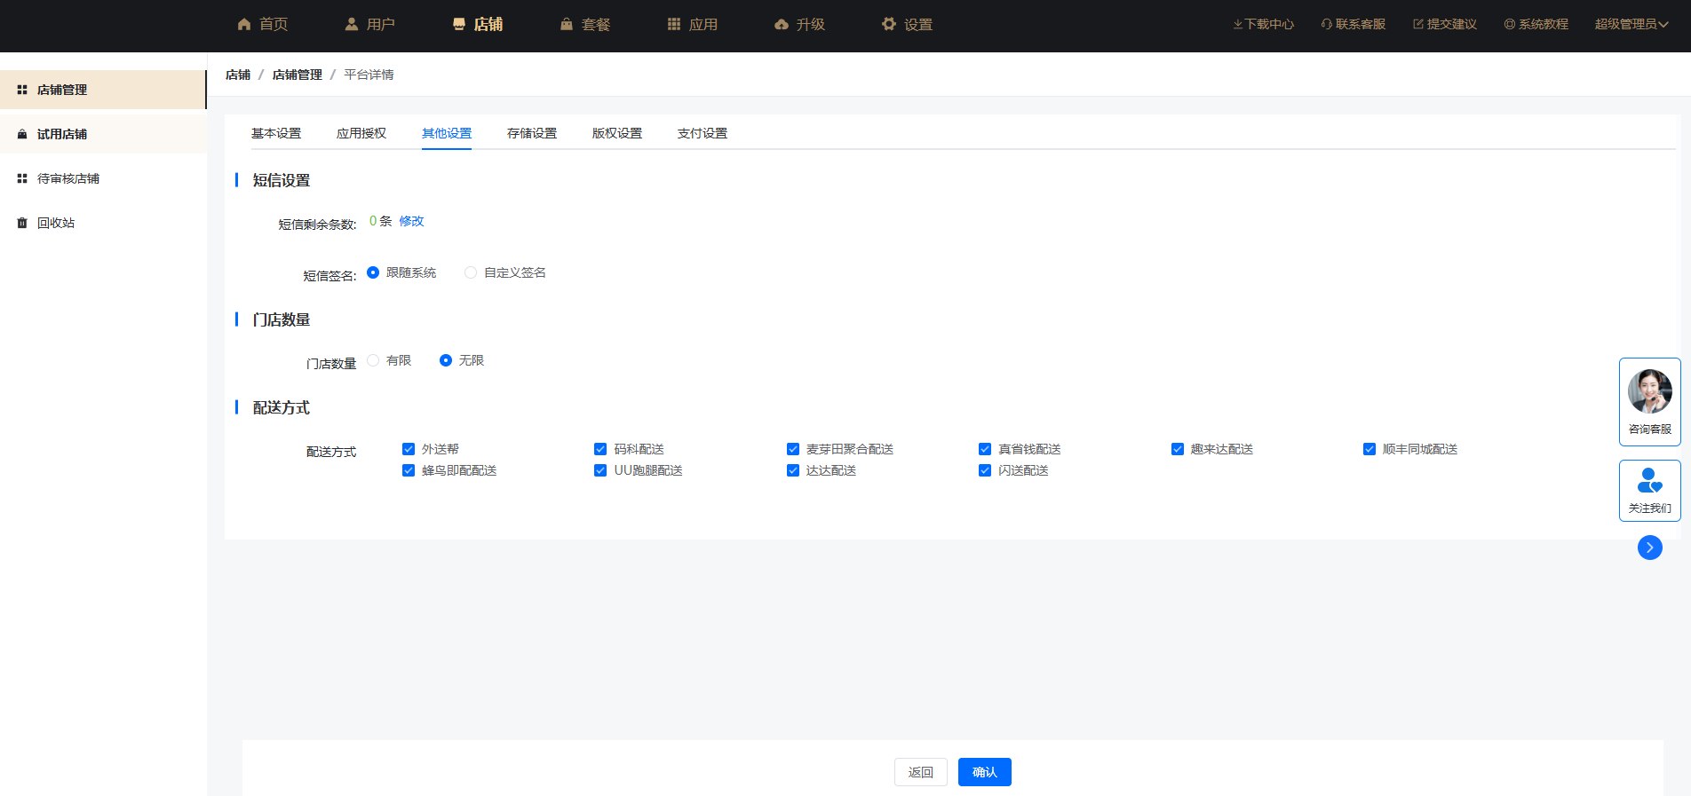Viewport: 1691px width, 796px height.
Task: Uncheck the 外送帮 delivery checkbox
Action: tap(409, 449)
